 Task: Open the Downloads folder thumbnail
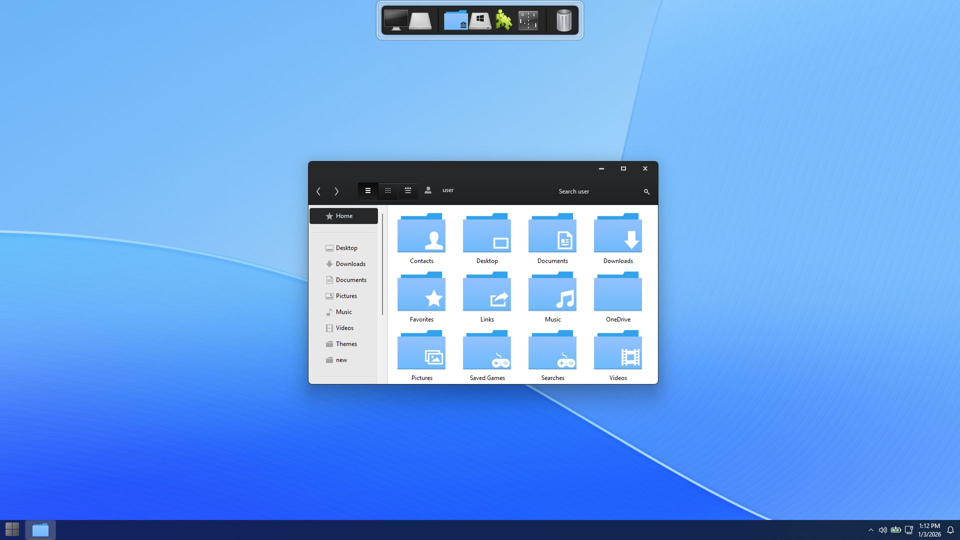[x=618, y=235]
